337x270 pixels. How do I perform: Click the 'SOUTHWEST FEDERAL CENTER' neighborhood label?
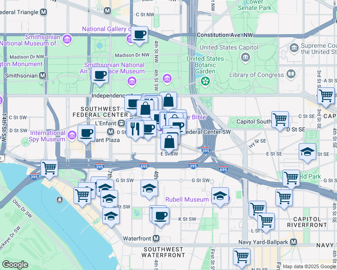(x=100, y=112)
